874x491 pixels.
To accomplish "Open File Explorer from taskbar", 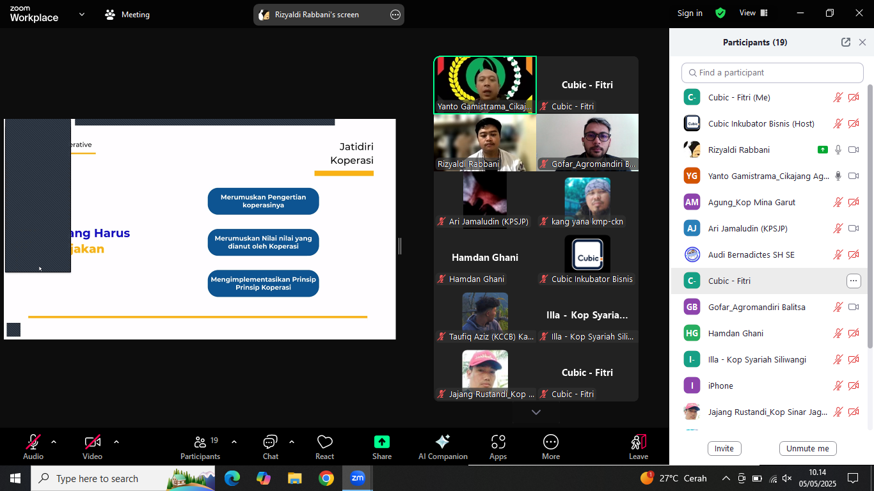I will click(x=294, y=478).
